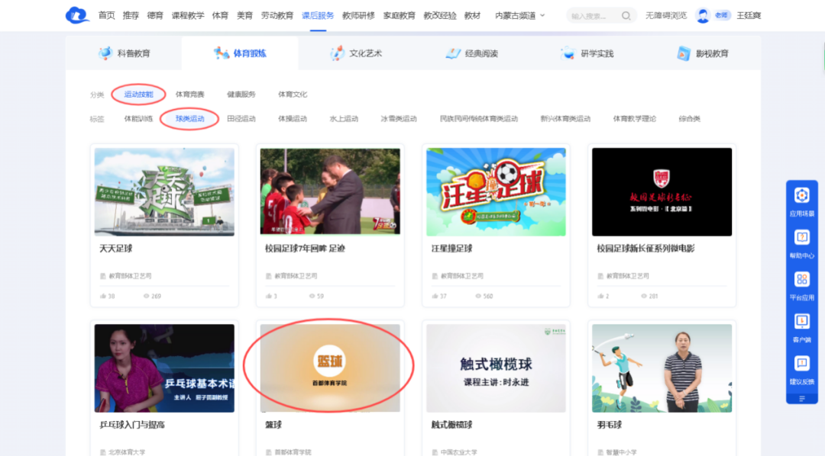The height and width of the screenshot is (456, 825).
Task: Select the 体育教学理论 tag filter
Action: pyautogui.click(x=635, y=119)
